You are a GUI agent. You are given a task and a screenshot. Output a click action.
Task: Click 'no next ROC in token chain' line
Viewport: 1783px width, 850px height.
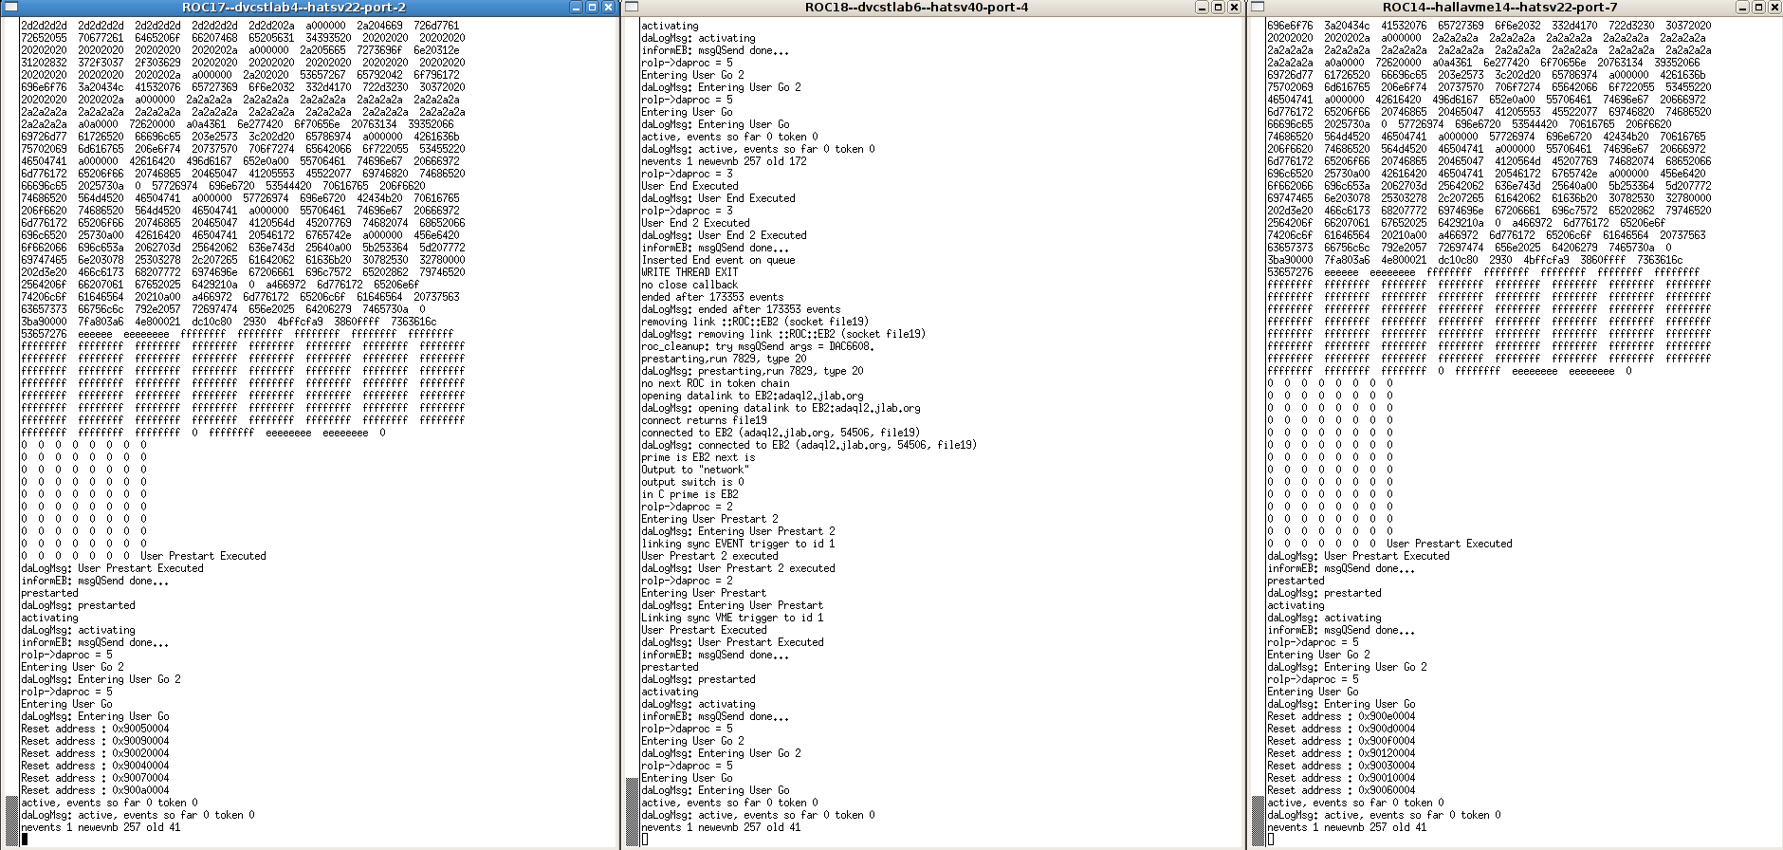[715, 383]
